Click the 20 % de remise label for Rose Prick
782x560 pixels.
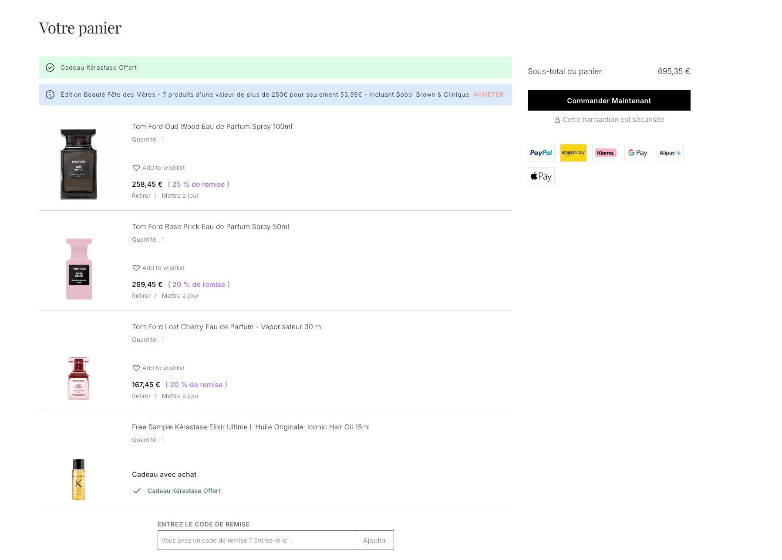[x=199, y=284]
